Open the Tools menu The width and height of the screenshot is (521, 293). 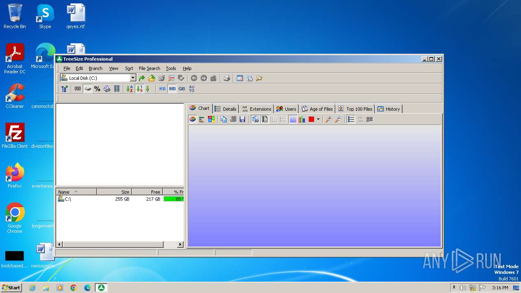pyautogui.click(x=171, y=68)
